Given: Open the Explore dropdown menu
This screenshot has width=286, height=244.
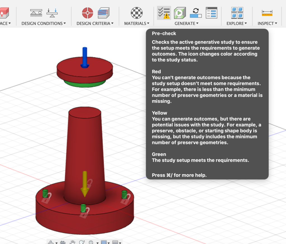Looking at the screenshot, I should pyautogui.click(x=237, y=23).
